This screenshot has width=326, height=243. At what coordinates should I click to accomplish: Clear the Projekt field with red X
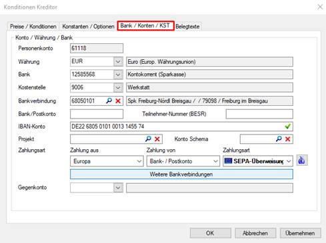pyautogui.click(x=157, y=139)
